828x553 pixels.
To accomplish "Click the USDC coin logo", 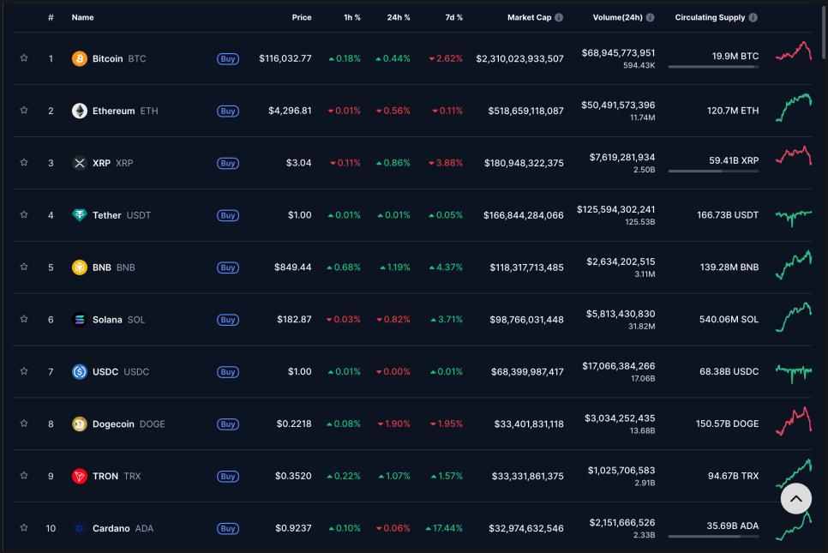I will click(79, 372).
